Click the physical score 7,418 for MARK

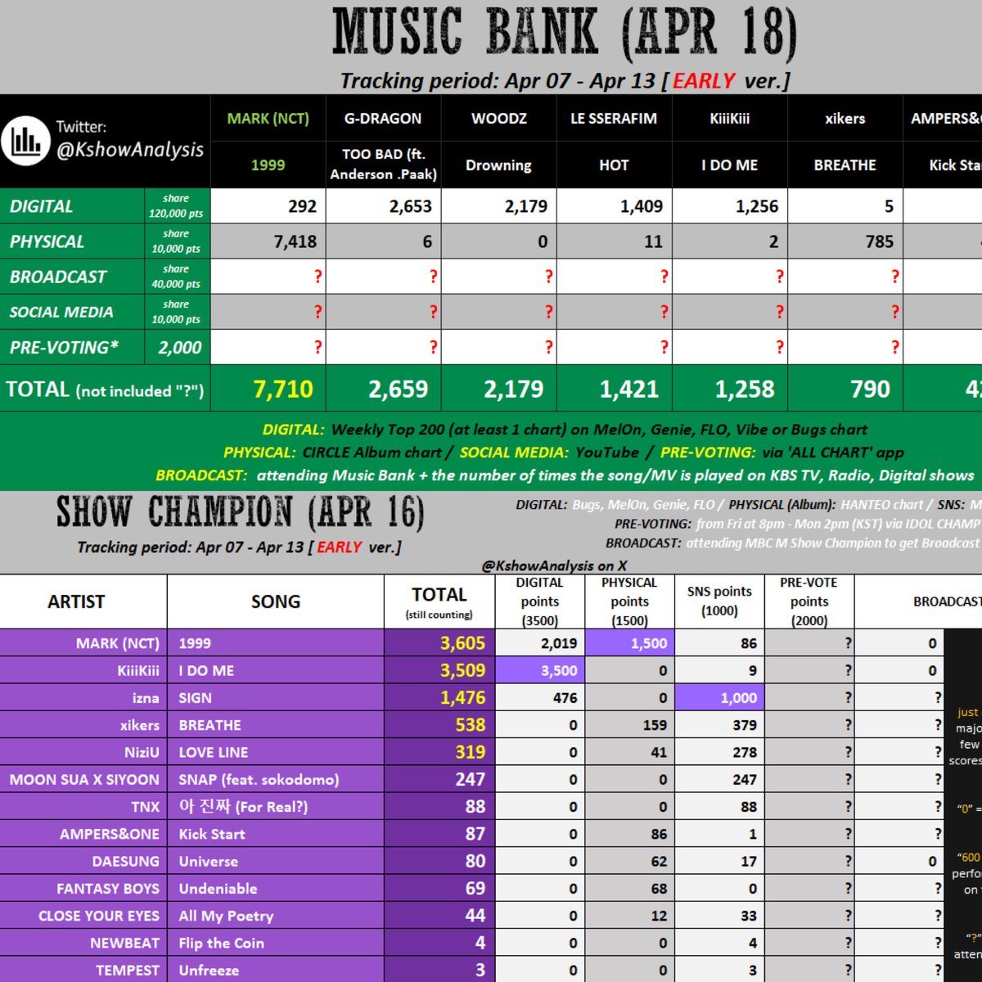click(x=295, y=242)
